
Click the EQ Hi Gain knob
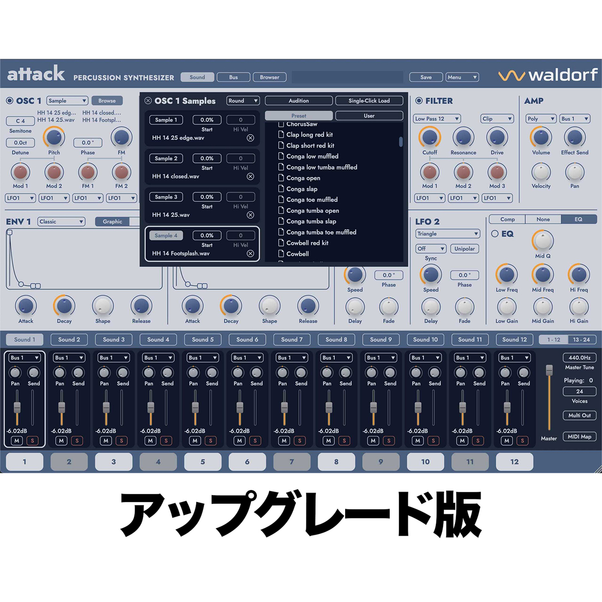tap(579, 306)
